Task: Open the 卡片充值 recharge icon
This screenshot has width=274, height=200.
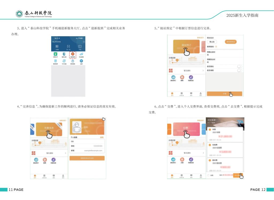Action: pos(64,61)
